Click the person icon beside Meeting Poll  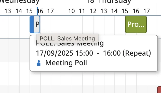(x=38, y=63)
